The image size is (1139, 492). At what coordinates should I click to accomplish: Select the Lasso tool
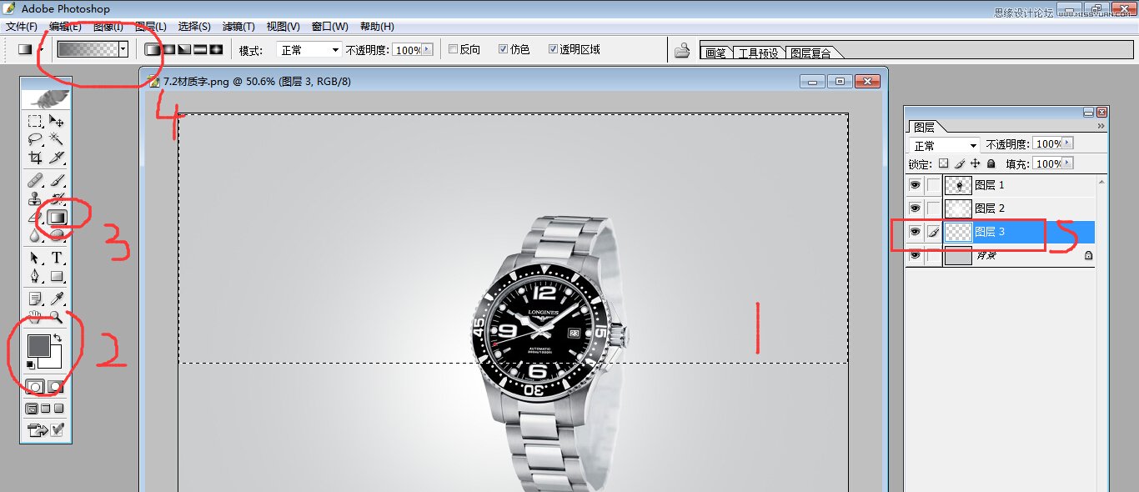click(x=35, y=139)
